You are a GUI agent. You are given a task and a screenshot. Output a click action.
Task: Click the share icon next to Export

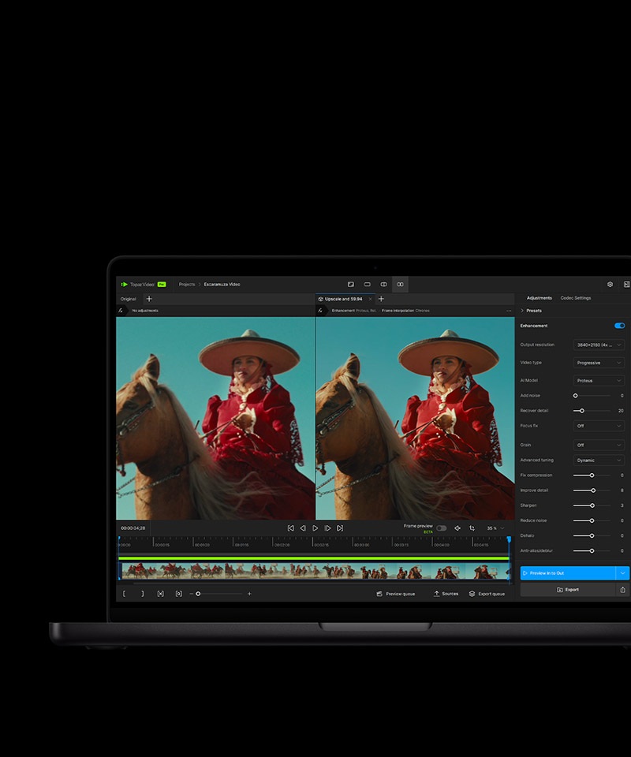pyautogui.click(x=622, y=589)
